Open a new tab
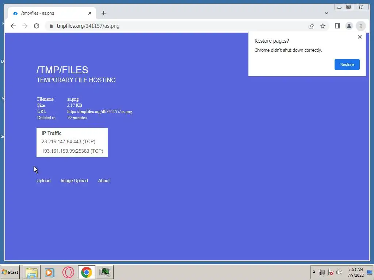 [x=103, y=13]
